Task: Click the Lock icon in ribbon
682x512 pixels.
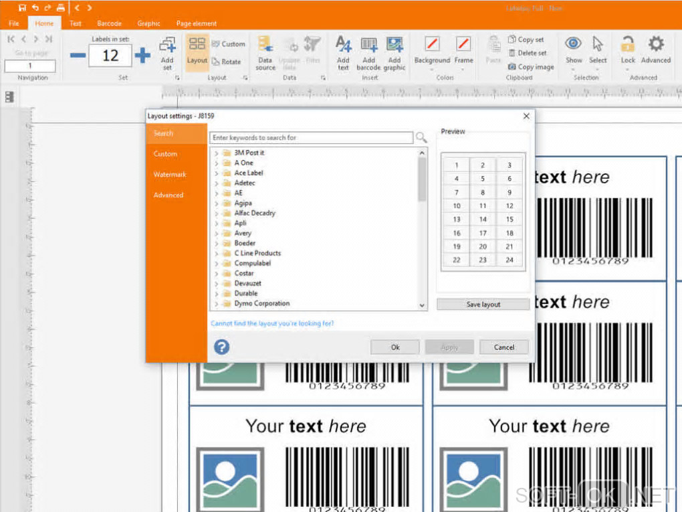Action: click(628, 45)
